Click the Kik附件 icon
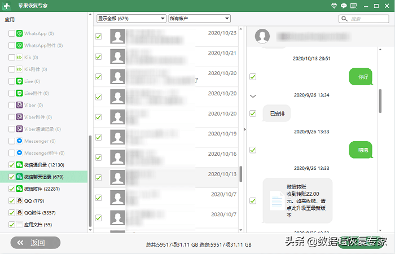This screenshot has width=395, height=254. pos(19,69)
